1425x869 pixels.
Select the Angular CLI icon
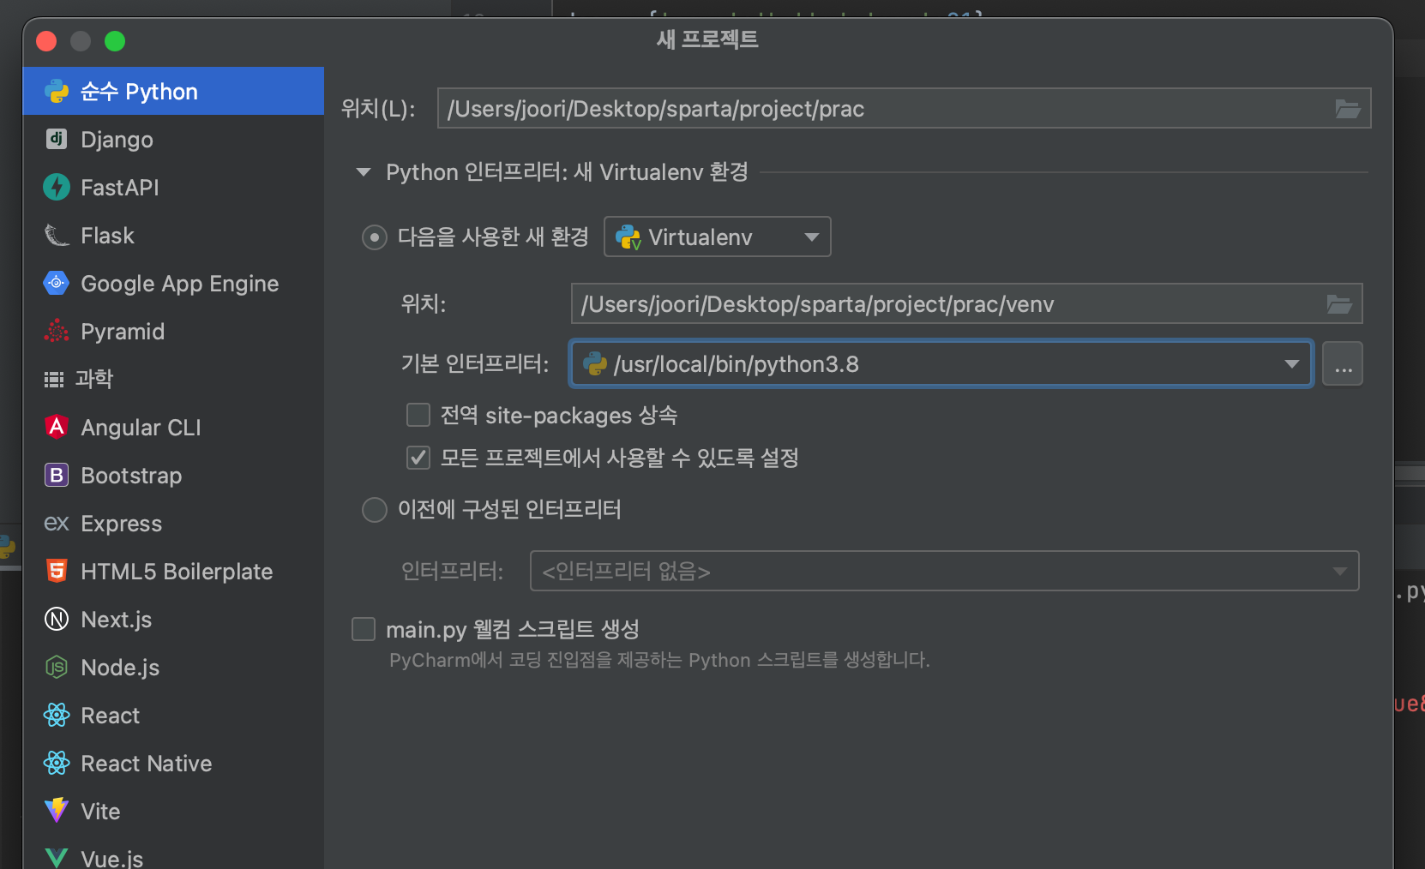tap(57, 427)
